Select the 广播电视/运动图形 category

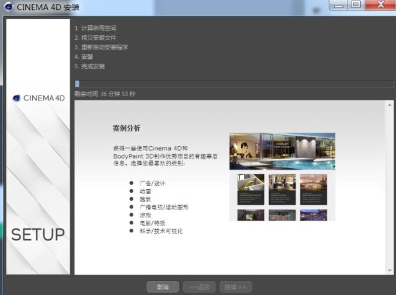[x=164, y=207]
